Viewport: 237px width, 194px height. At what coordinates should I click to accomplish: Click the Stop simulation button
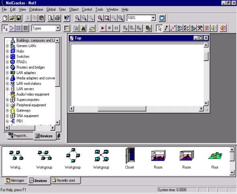110,28
